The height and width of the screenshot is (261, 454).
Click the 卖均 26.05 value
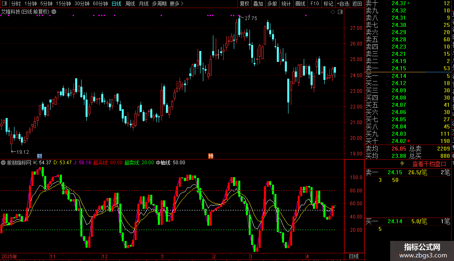399,149
